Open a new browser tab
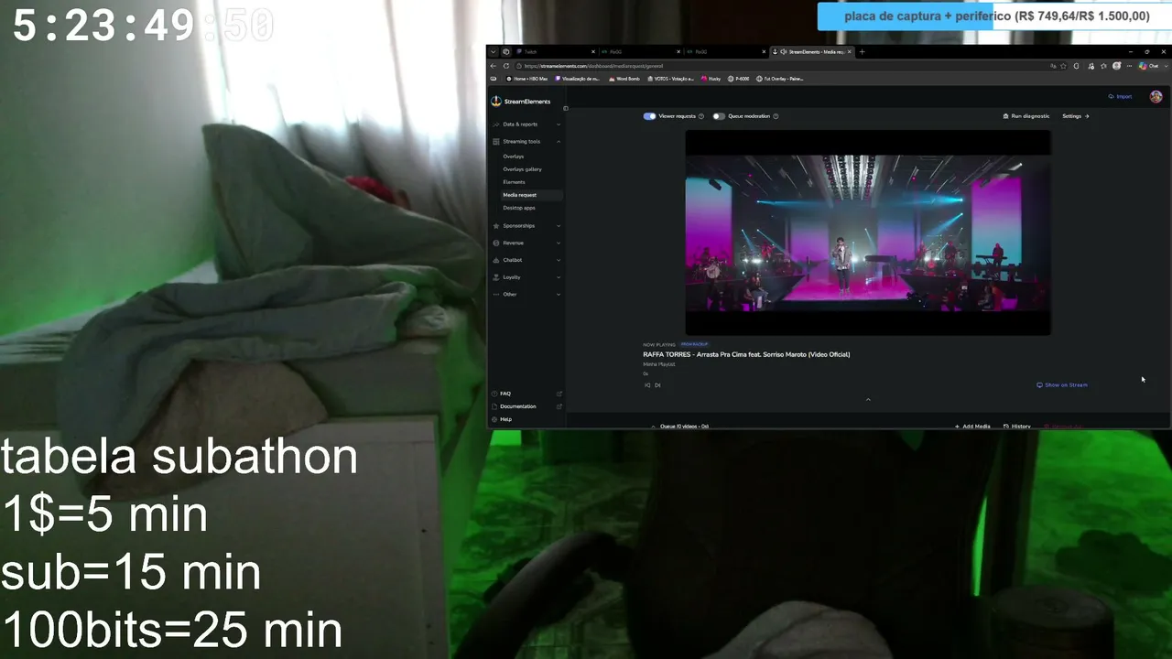1172x659 pixels. click(x=862, y=52)
